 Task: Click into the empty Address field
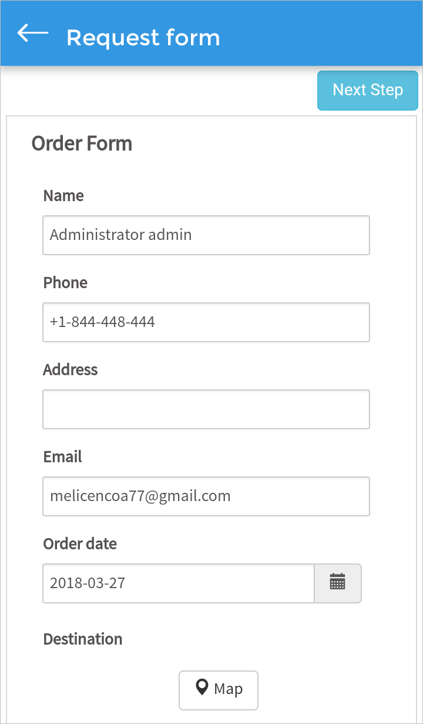coord(206,409)
